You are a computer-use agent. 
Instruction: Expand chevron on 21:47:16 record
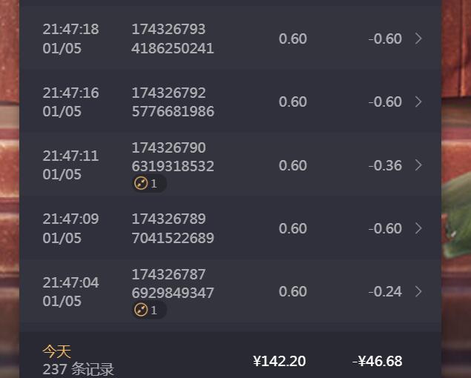[x=418, y=102]
